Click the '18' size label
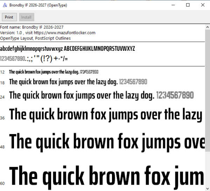 coord(2,83)
